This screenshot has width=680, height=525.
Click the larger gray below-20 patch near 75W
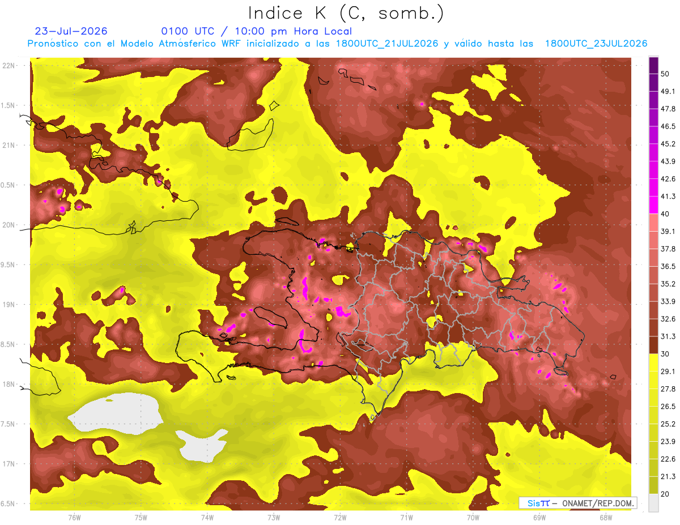(x=116, y=415)
